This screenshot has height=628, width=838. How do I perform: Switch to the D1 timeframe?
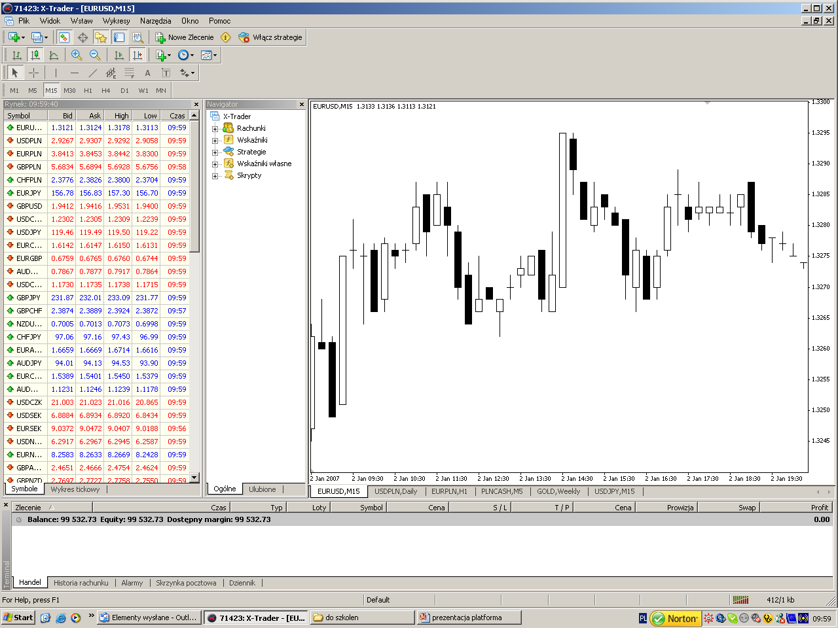[x=124, y=90]
